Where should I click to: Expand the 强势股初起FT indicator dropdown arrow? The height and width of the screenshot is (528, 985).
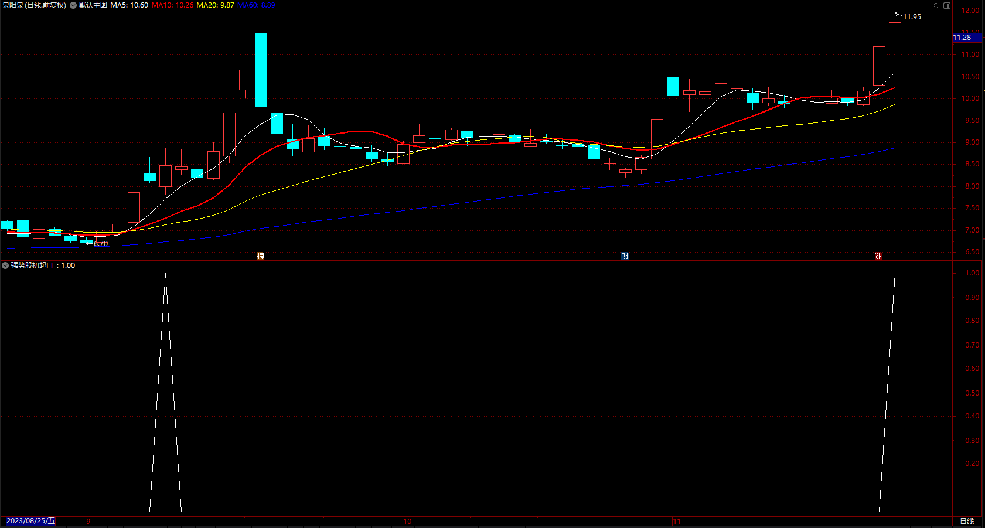click(x=5, y=265)
